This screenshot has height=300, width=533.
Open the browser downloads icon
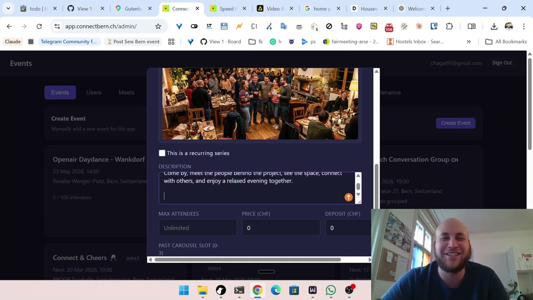(494, 26)
